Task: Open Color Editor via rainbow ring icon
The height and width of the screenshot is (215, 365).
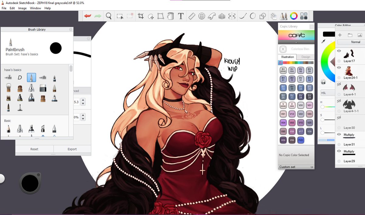Action: click(294, 16)
